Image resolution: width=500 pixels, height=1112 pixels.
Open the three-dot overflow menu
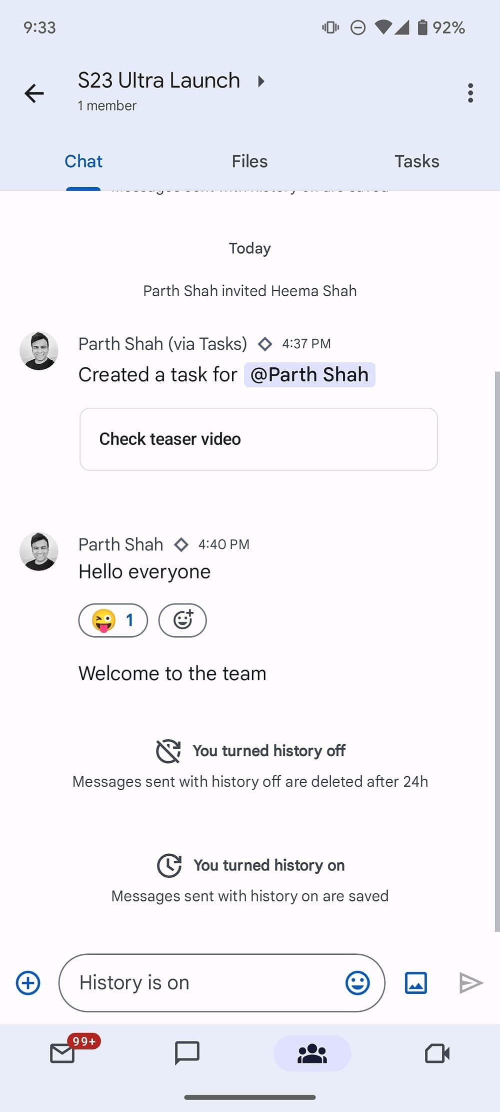pyautogui.click(x=470, y=93)
